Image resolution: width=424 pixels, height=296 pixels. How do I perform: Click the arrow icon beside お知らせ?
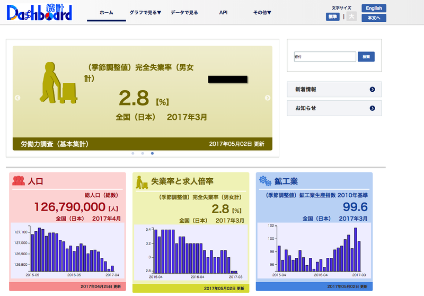tap(372, 108)
